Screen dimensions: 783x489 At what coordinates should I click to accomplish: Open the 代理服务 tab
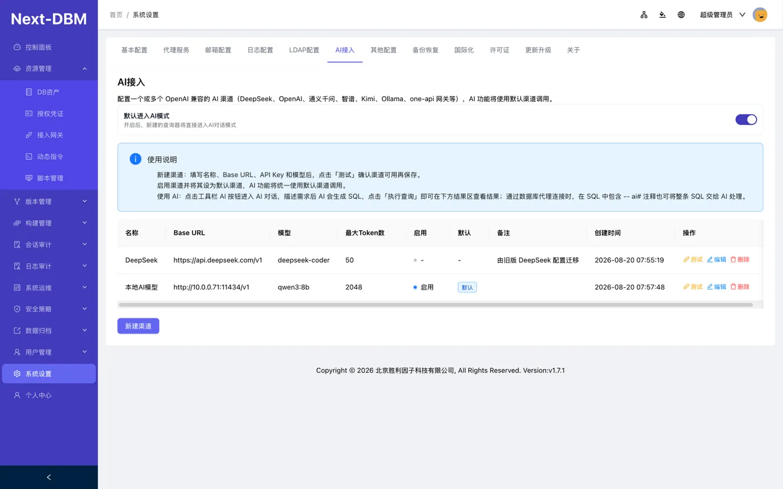point(176,50)
